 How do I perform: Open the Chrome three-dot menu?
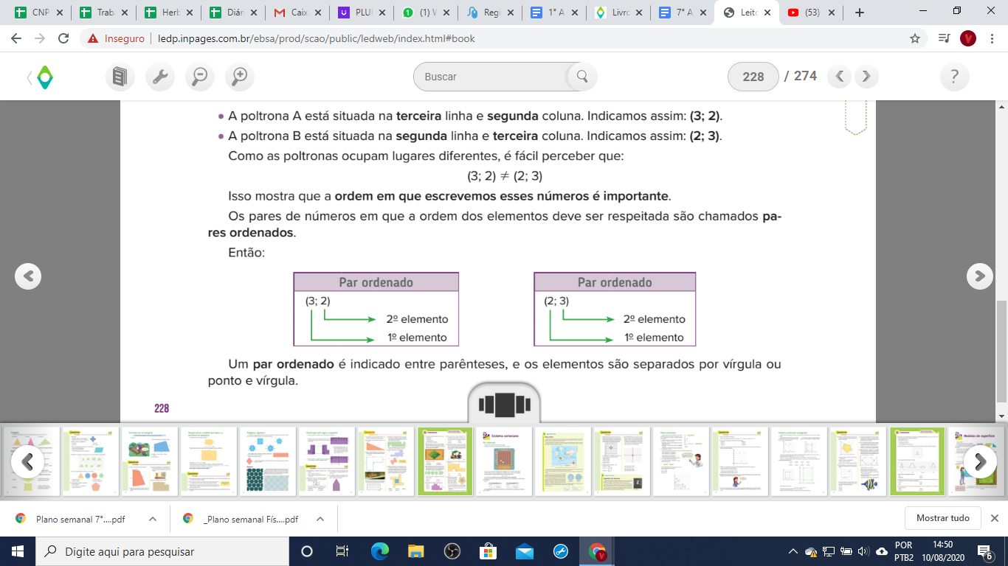pos(991,38)
